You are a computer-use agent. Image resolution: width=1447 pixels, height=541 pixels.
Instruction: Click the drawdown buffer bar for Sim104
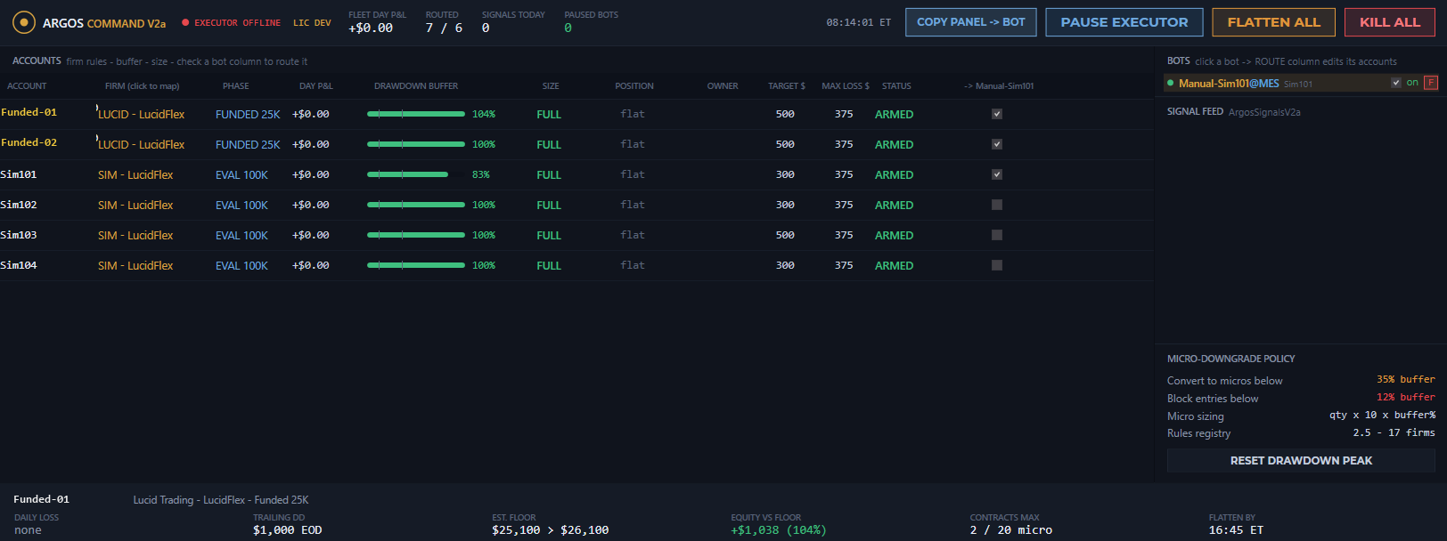coord(416,265)
